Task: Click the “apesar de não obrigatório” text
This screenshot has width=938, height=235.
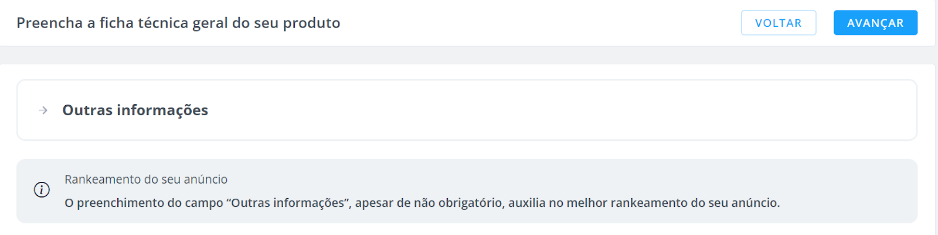Action: coord(429,203)
